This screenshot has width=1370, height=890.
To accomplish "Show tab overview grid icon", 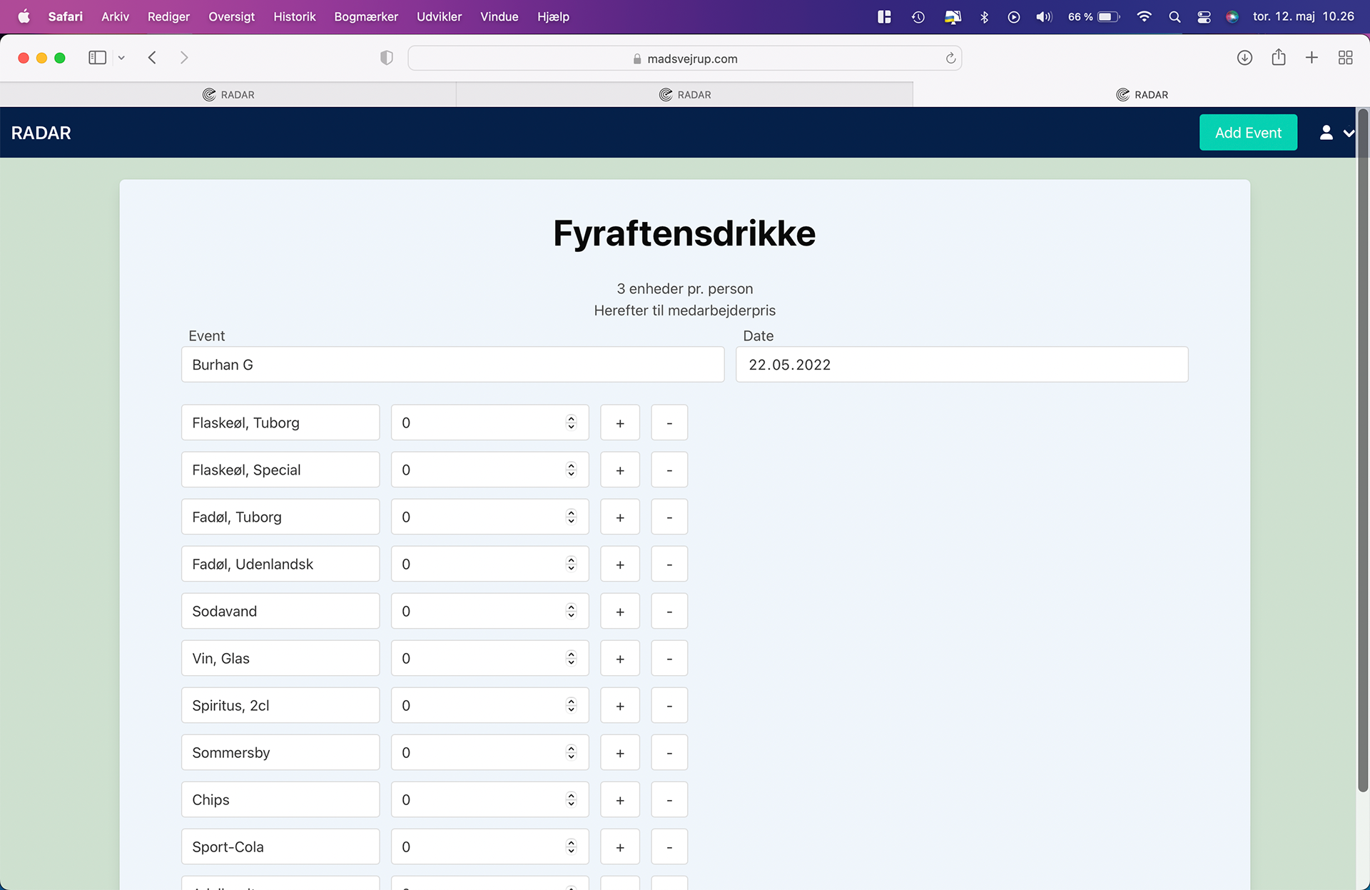I will coord(1345,58).
